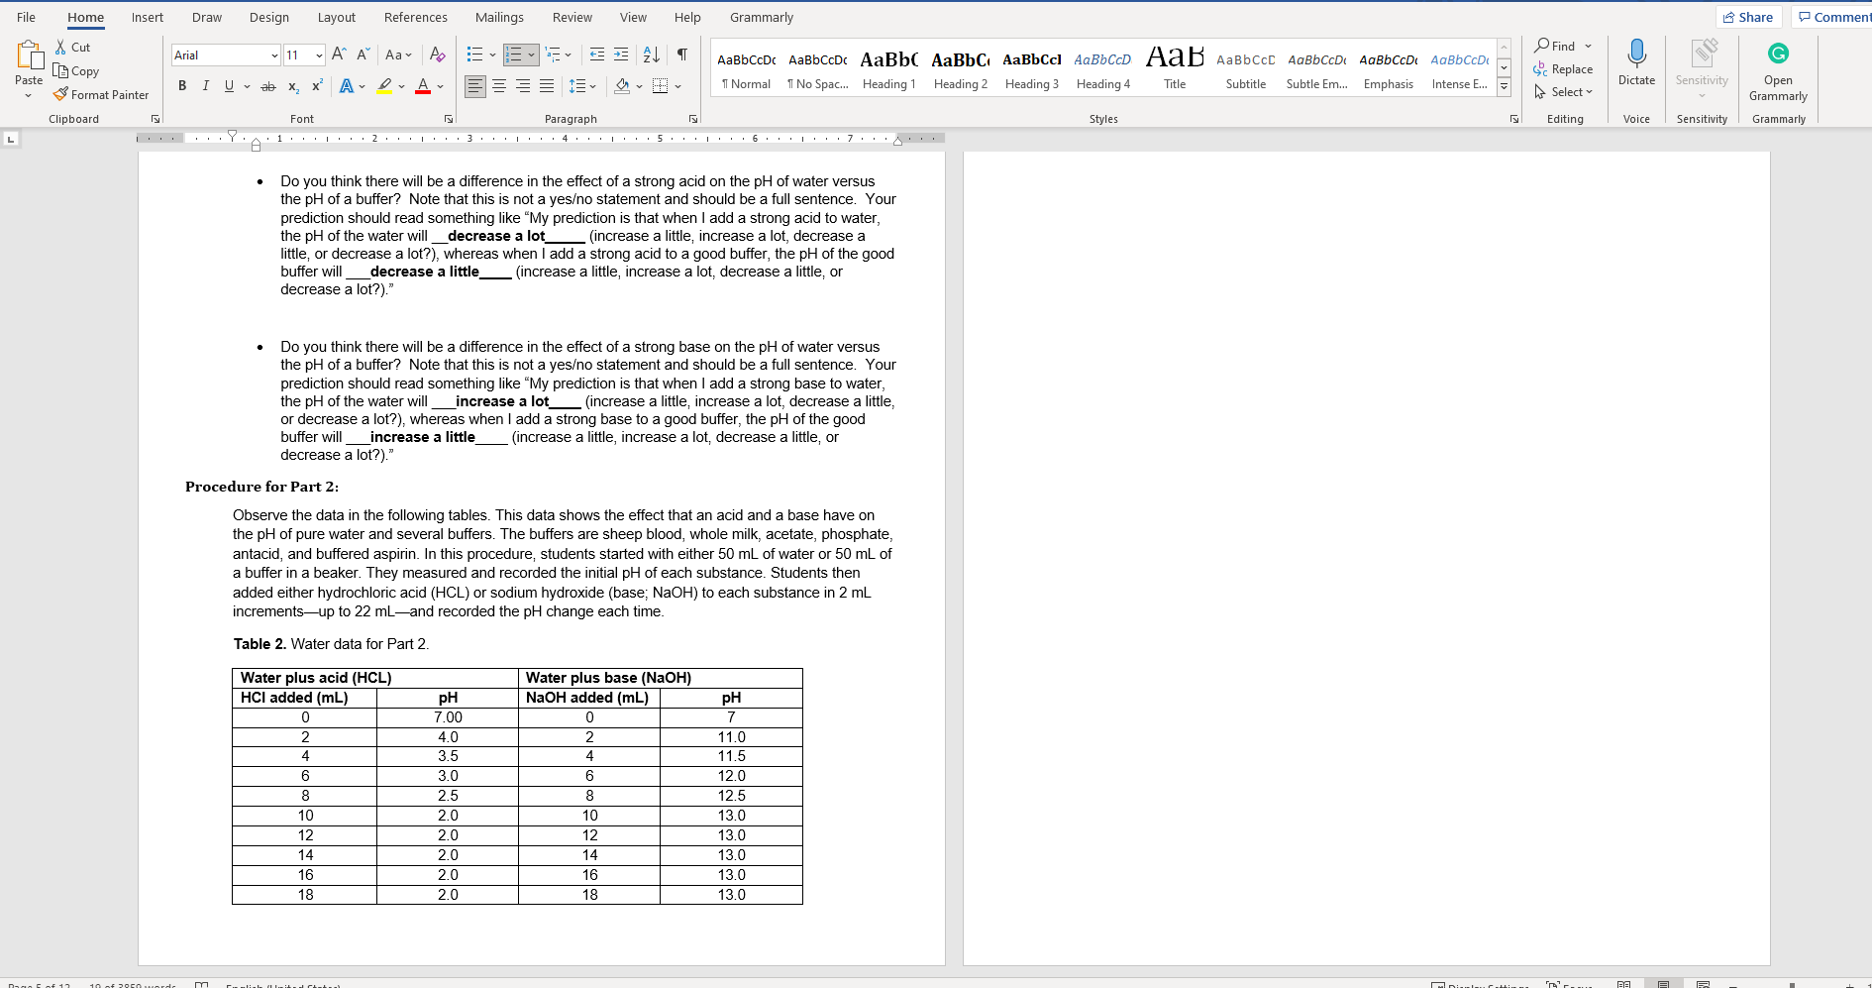The height and width of the screenshot is (988, 1872).
Task: Open the Sort dialog using the A-Z icon
Action: pos(652,55)
